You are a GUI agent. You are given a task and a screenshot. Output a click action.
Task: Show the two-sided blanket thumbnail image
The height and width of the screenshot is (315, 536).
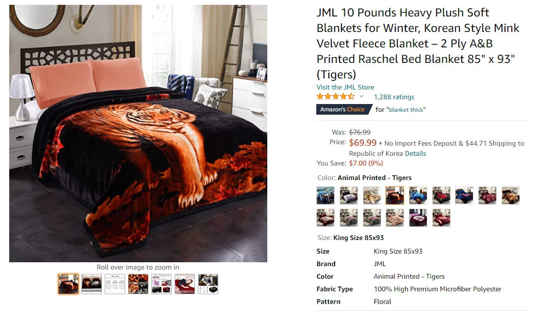point(92,284)
